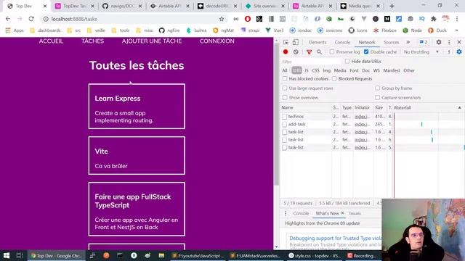Screen dimensions: 465x261
Task: Open DevTools customize three-dot menu
Action: pyautogui.click(x=449, y=42)
